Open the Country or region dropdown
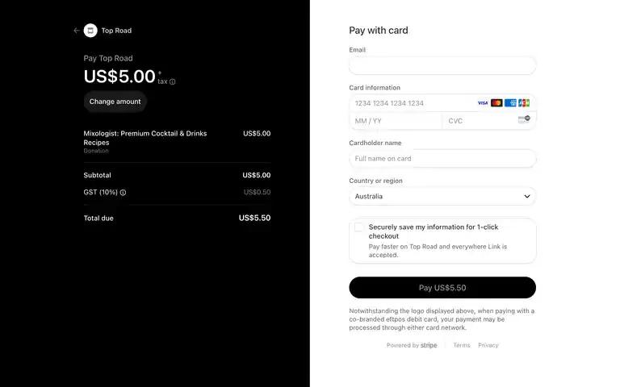The width and height of the screenshot is (620, 387). [x=442, y=196]
